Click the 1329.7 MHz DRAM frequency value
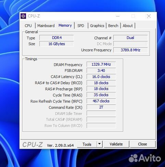This screenshot has width=165, height=167. click(101, 64)
